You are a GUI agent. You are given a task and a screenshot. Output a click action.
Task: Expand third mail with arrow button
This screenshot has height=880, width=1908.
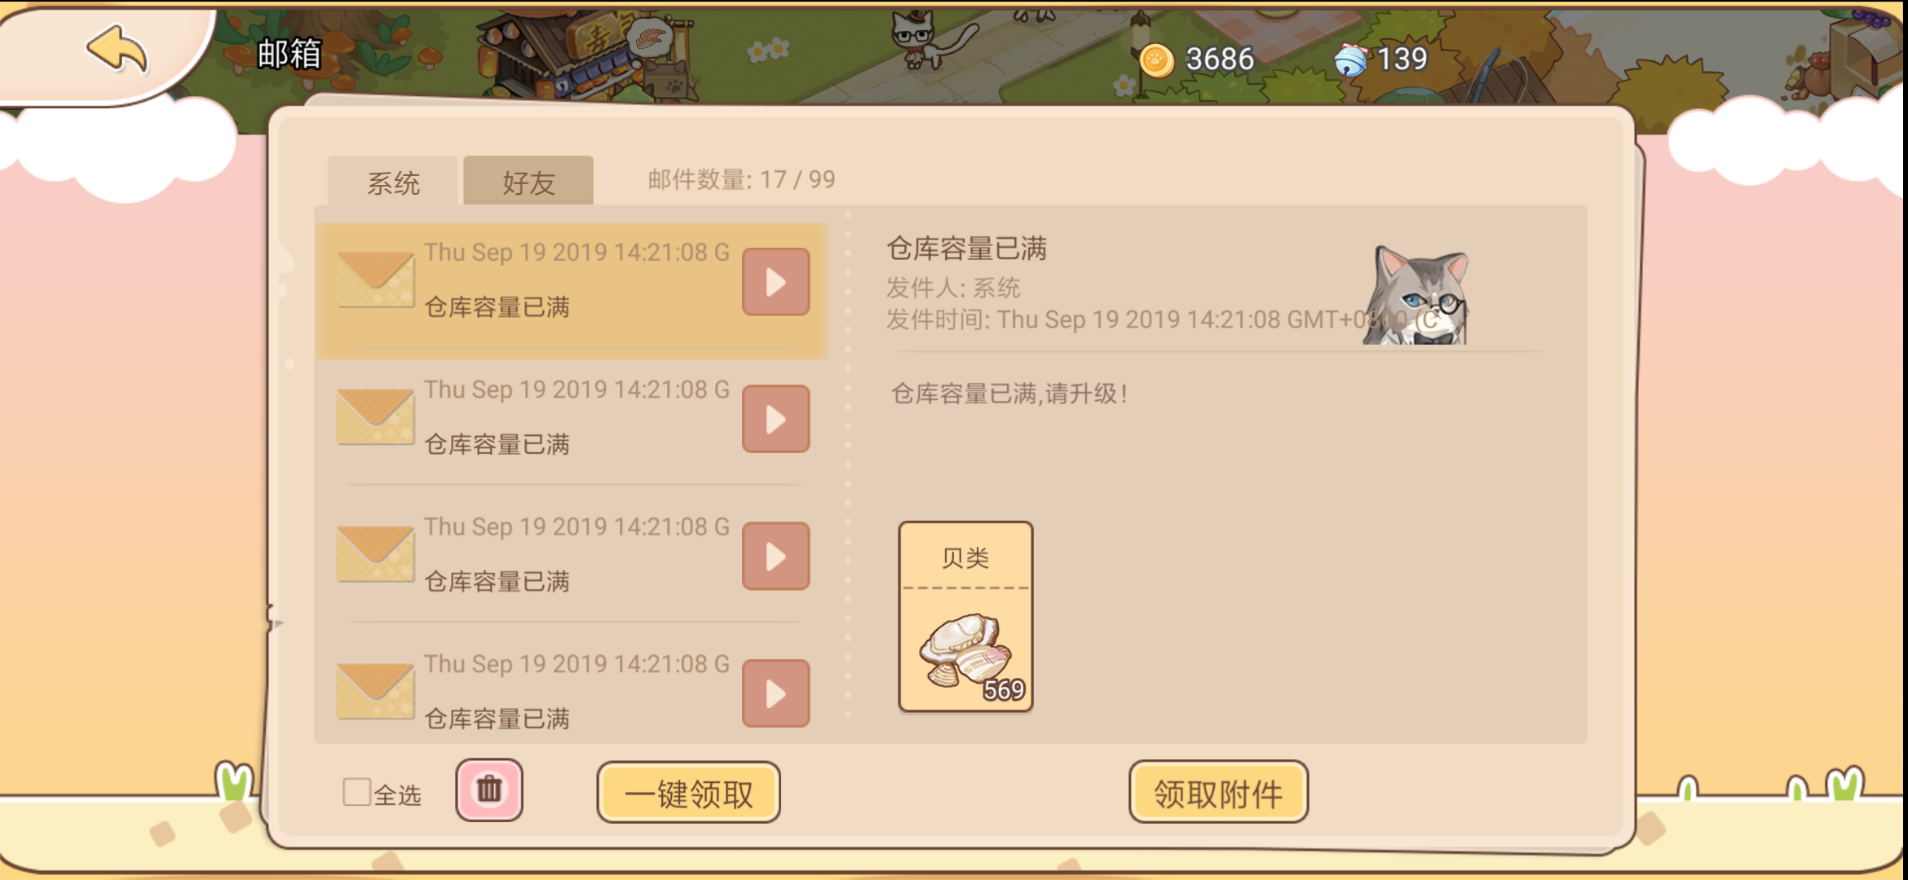[x=775, y=557]
